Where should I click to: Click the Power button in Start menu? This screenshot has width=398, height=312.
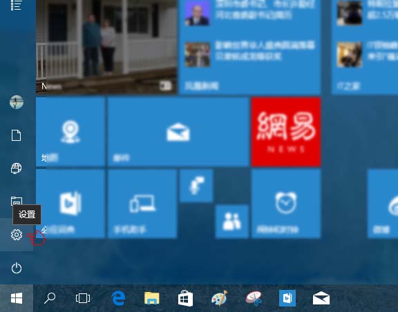(x=17, y=268)
